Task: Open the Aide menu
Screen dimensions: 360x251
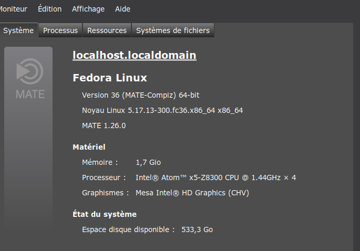Action: point(122,9)
